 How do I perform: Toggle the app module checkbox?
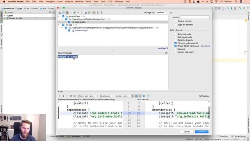[63, 25]
